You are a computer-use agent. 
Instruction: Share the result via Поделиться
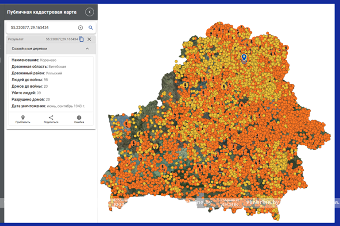pos(51,119)
